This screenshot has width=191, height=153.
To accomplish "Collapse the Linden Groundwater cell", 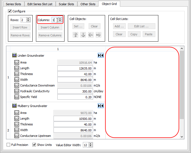I will point(101,56).
